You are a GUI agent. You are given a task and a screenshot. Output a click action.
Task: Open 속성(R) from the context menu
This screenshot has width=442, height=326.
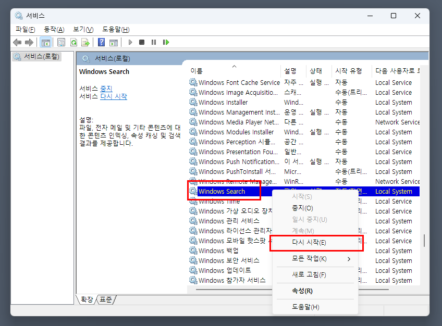315,291
